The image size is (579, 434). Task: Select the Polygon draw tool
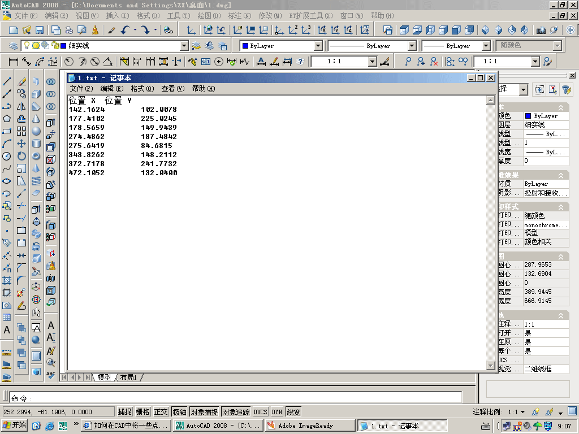coord(7,119)
